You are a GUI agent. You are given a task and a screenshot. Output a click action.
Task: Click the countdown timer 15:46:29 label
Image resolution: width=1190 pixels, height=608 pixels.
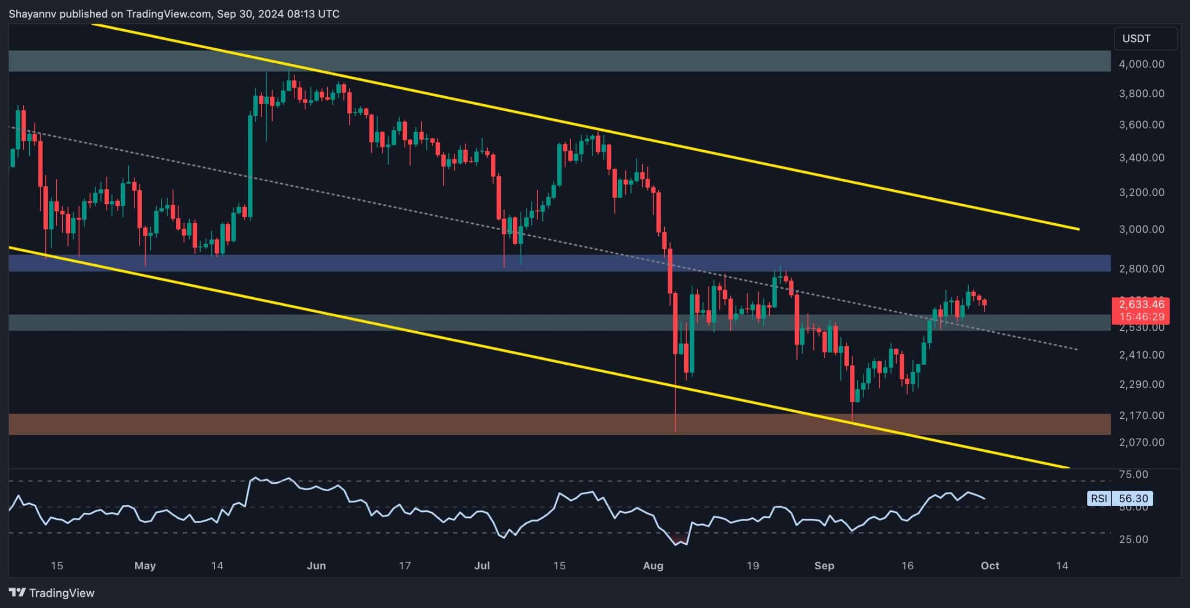(x=1142, y=317)
